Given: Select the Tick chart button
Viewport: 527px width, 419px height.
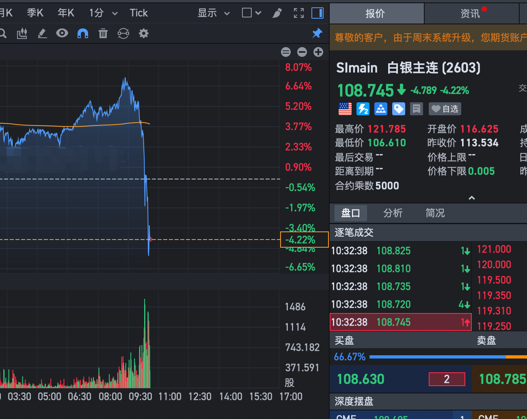Looking at the screenshot, I should (x=138, y=13).
